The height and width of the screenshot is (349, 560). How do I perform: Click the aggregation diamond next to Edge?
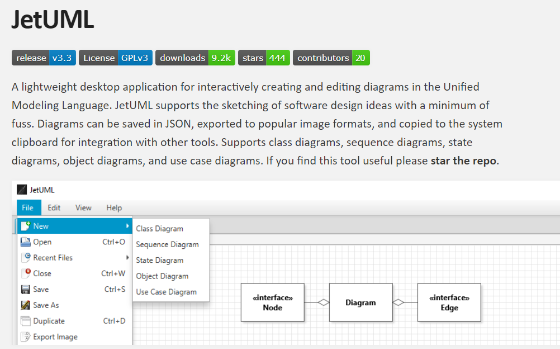coord(398,303)
